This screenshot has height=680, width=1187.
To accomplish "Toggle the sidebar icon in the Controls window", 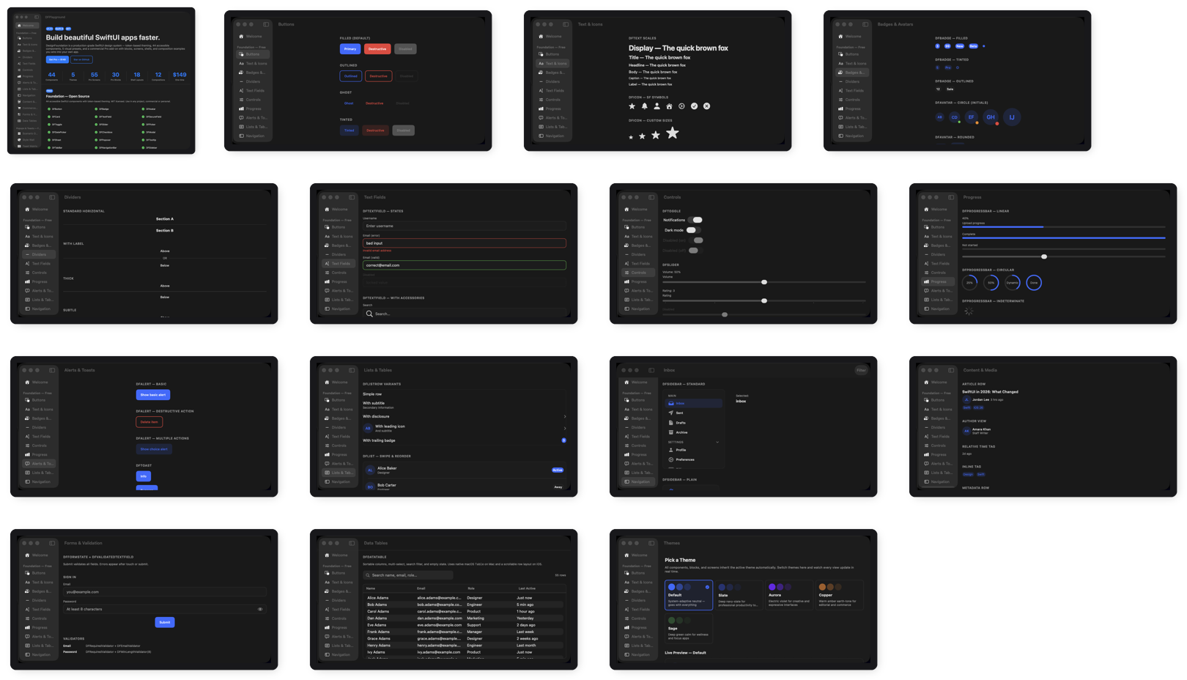I will click(651, 197).
